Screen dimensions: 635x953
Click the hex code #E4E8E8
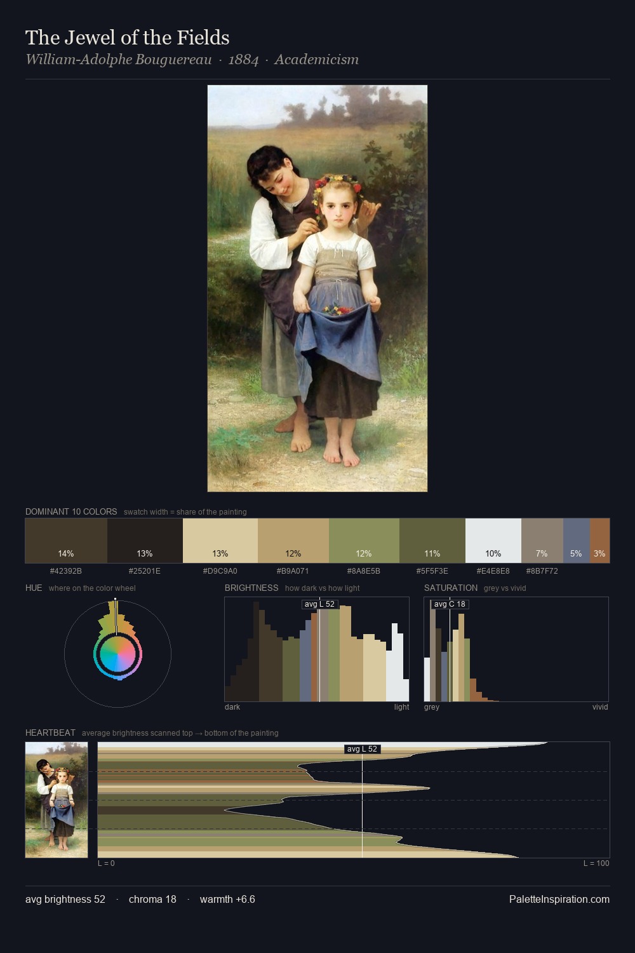point(493,571)
